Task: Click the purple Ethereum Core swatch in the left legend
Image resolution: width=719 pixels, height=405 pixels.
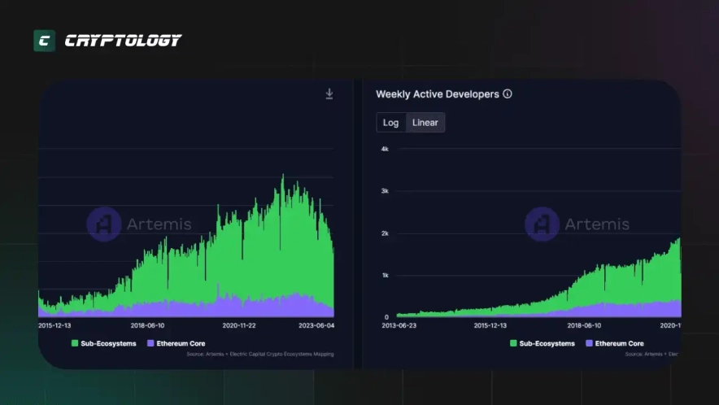Action: click(x=150, y=344)
